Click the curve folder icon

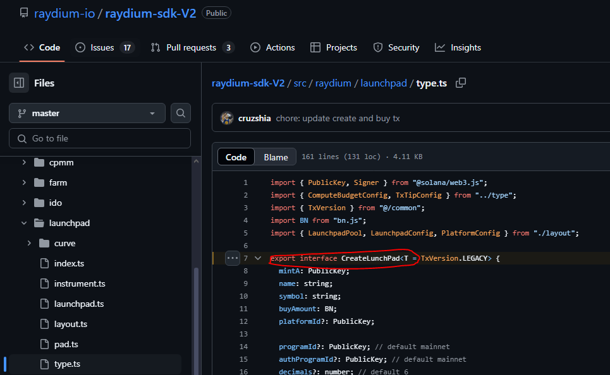point(44,243)
